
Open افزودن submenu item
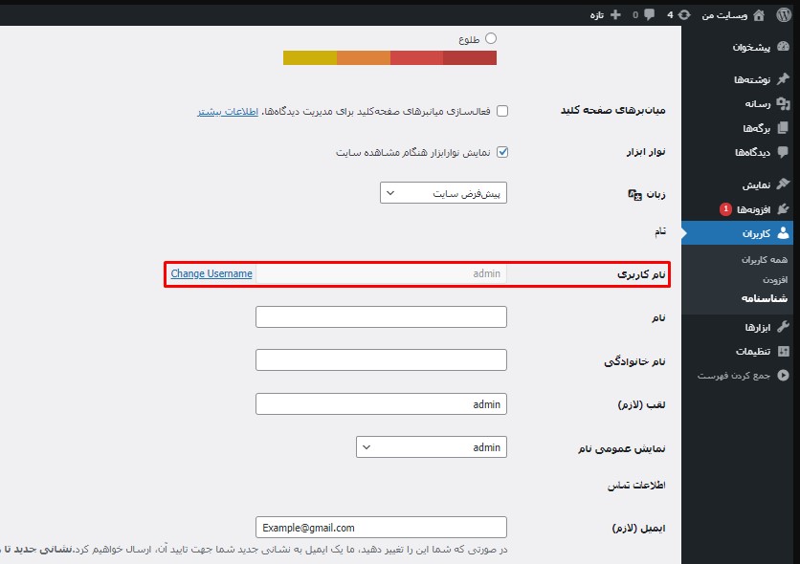[x=775, y=280]
